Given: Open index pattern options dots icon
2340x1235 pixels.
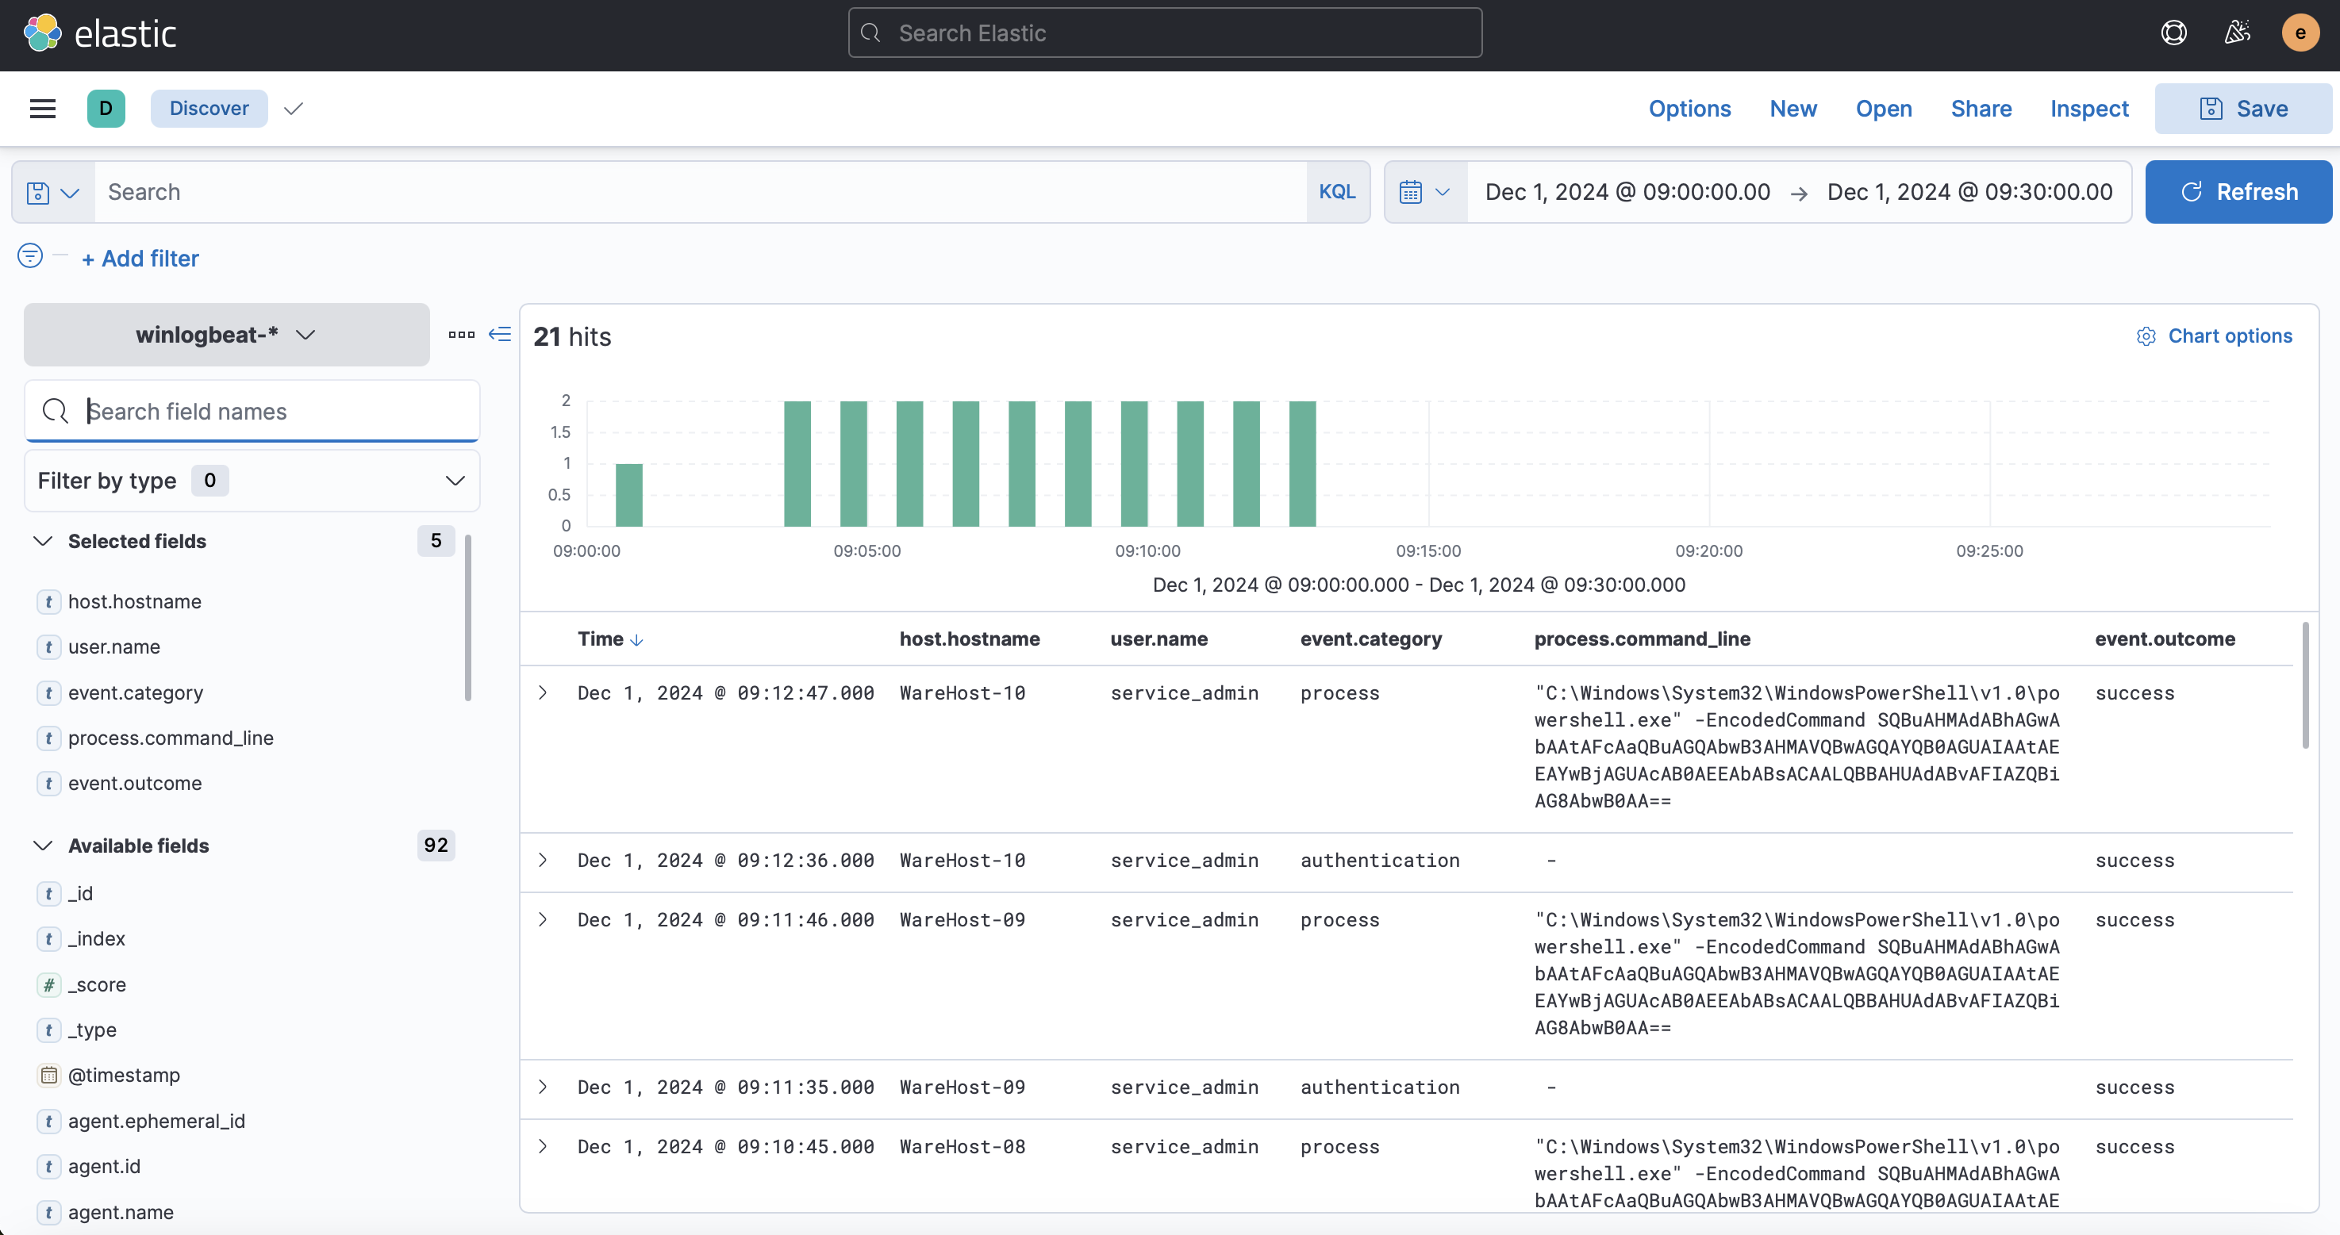Looking at the screenshot, I should pyautogui.click(x=462, y=334).
